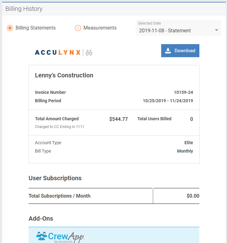Select the Billing Statements radio button
The image size is (227, 243).
pos(10,28)
